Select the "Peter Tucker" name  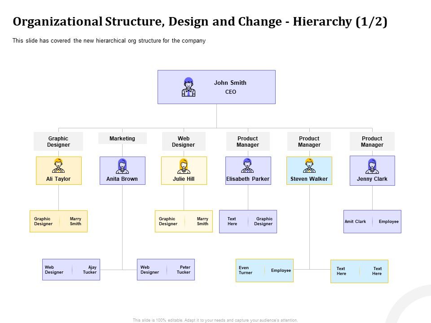tap(184, 270)
